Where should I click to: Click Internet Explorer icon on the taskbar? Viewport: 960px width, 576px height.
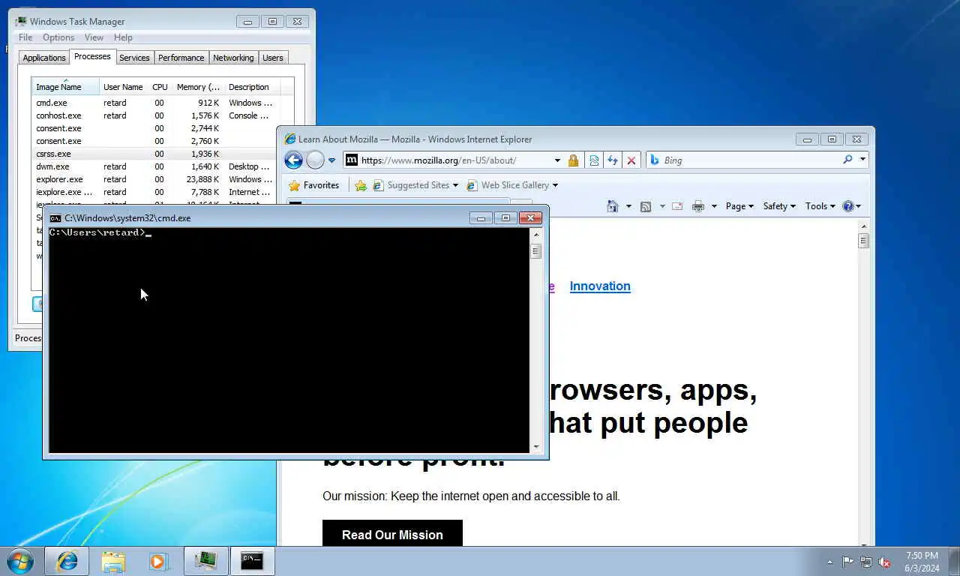(67, 561)
